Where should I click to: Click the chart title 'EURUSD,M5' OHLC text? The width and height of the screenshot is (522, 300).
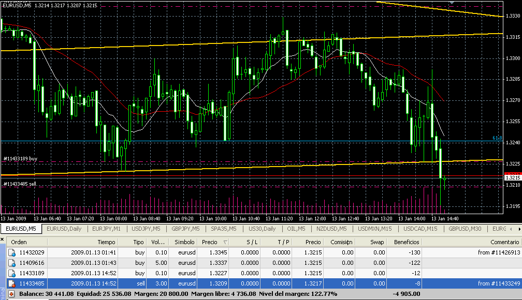point(50,5)
